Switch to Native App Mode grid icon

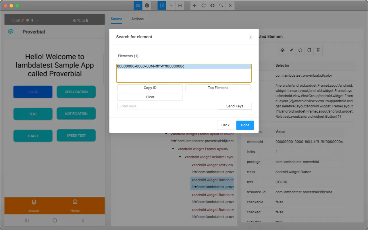coord(138,5)
